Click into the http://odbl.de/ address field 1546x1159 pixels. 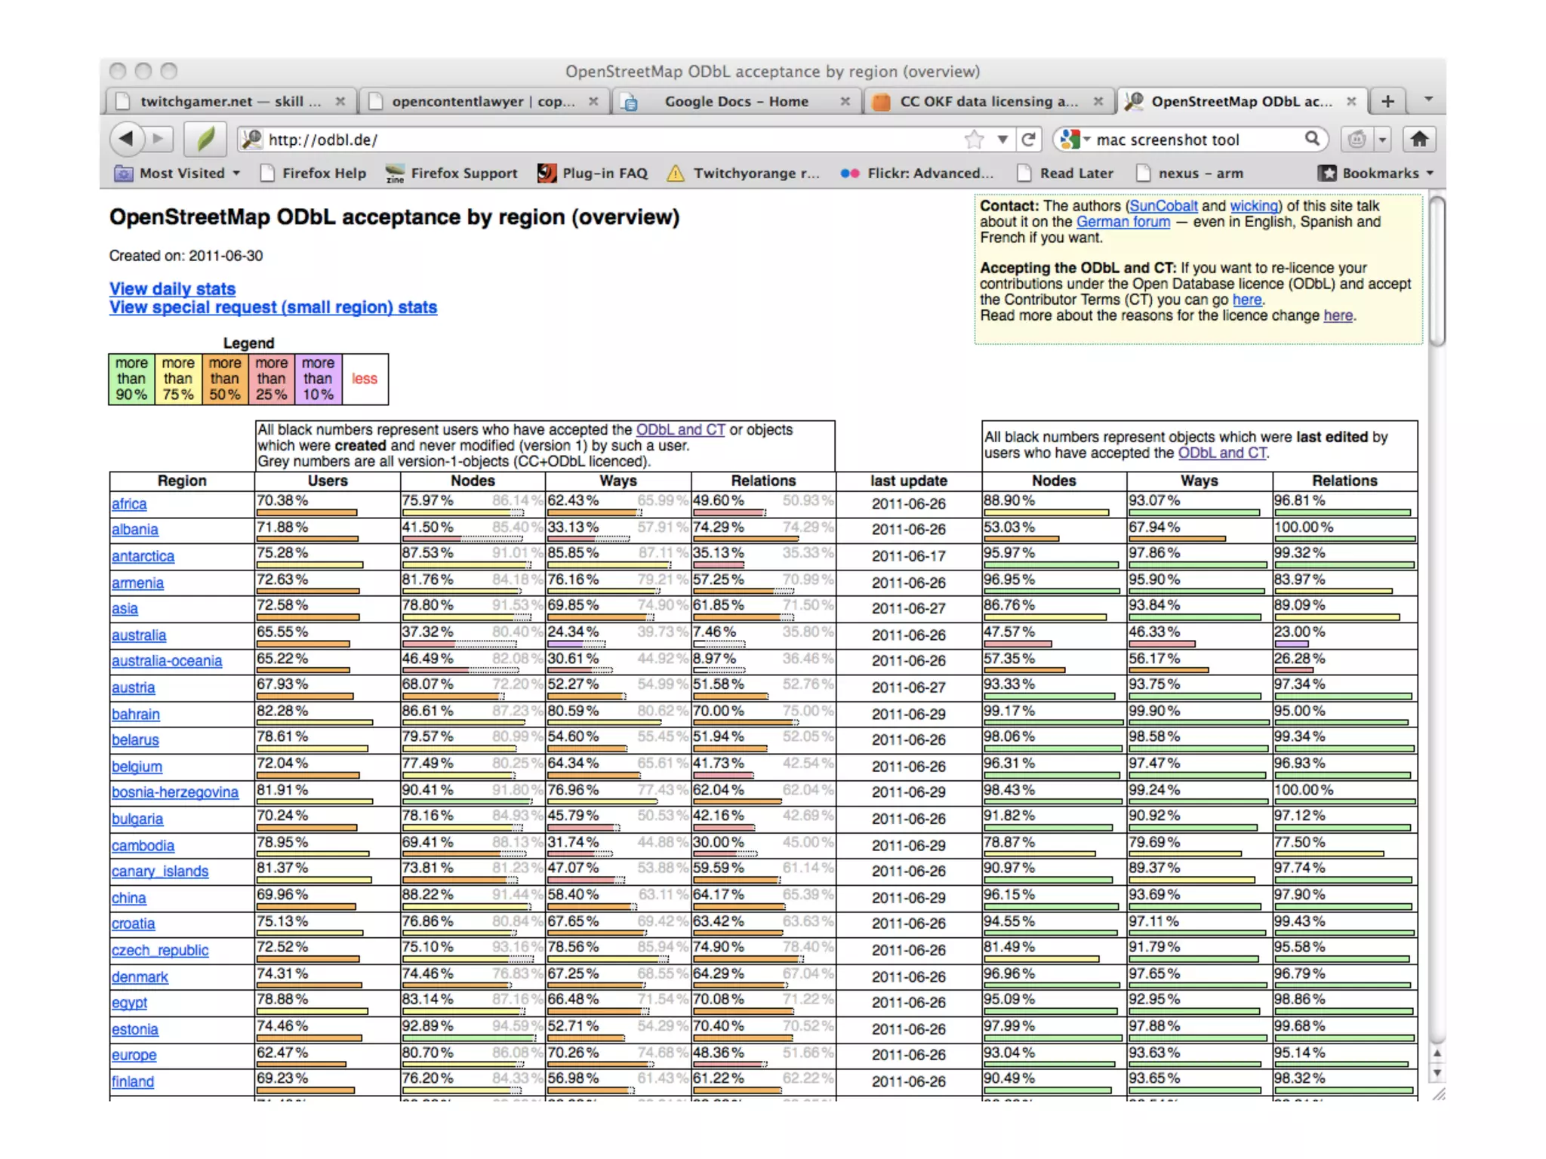pos(604,140)
